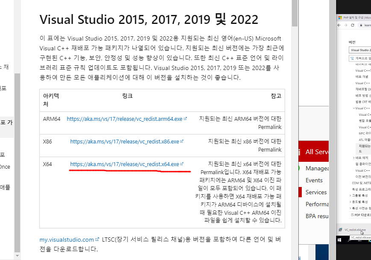Click the padlock icon in the address bar
The width and height of the screenshot is (371, 260).
click(x=361, y=25)
